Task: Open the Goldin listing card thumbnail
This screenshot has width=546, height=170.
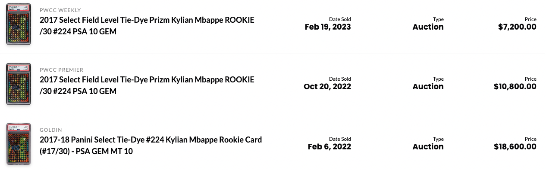Action: (19, 144)
